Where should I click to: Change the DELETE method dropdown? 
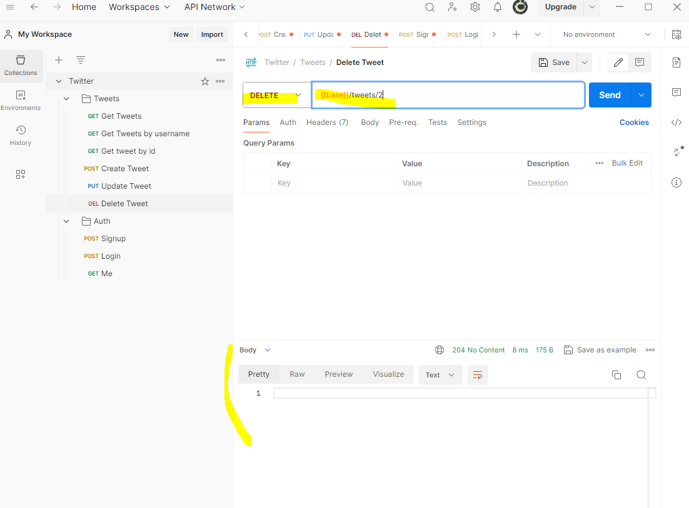pyautogui.click(x=276, y=95)
